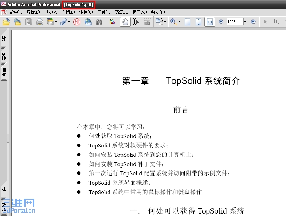Click the Create PDF colorful icon
286x216 pixels.
pos(112,22)
